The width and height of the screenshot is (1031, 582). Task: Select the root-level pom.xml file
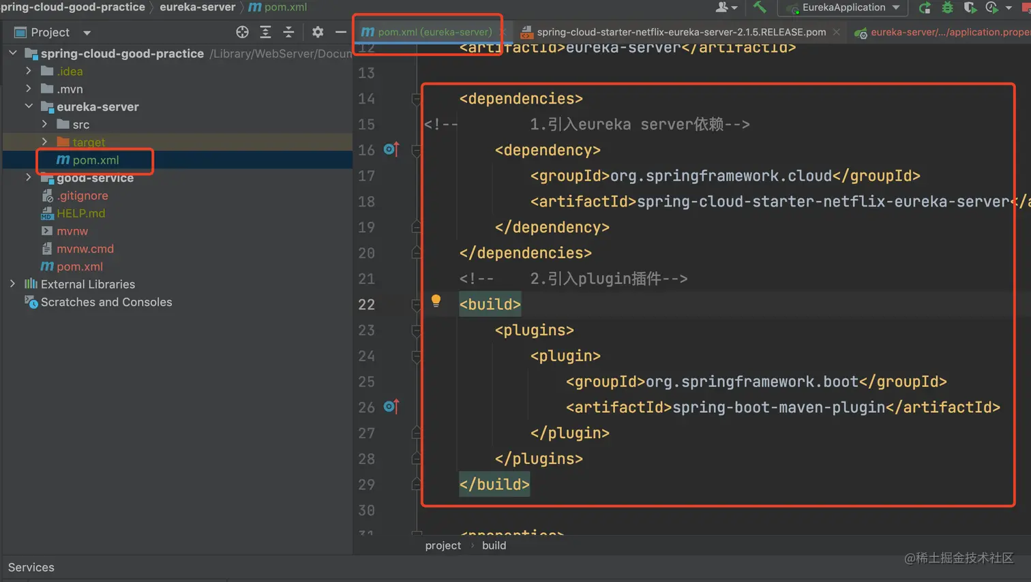pyautogui.click(x=79, y=266)
